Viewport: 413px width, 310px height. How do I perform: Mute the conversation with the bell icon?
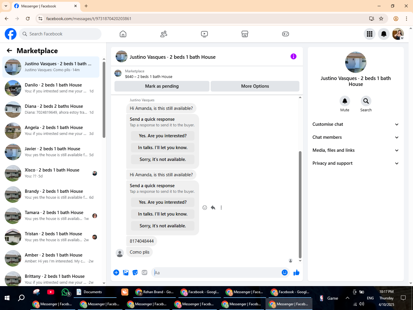345,101
